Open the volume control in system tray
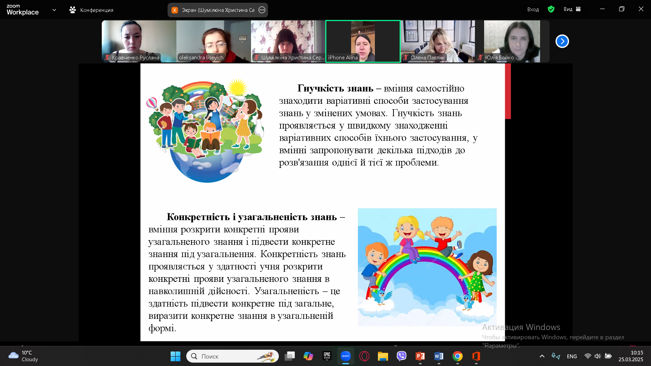Screen dimensions: 651x366 point(598,356)
